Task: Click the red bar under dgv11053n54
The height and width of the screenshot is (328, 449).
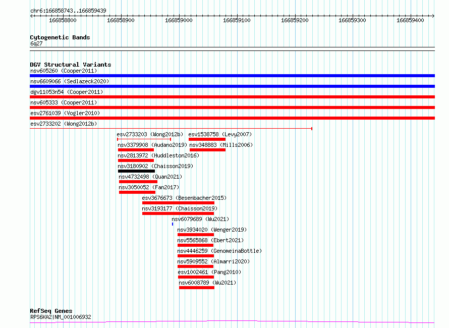Action: click(232, 97)
